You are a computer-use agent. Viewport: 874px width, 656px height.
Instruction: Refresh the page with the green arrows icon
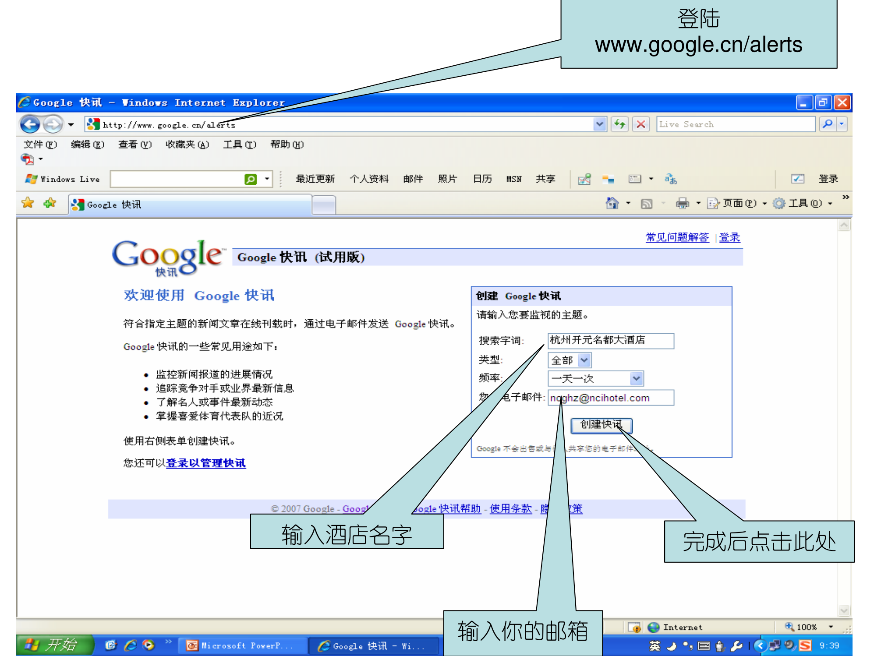(619, 124)
